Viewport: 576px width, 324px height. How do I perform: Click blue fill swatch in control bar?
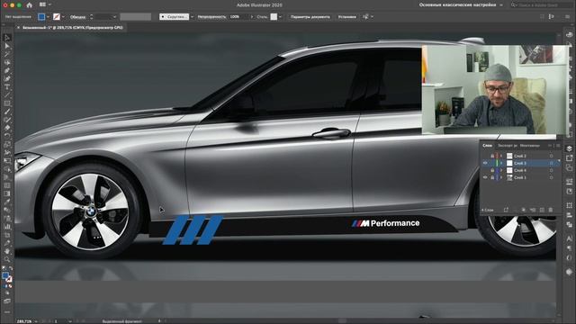[41, 17]
